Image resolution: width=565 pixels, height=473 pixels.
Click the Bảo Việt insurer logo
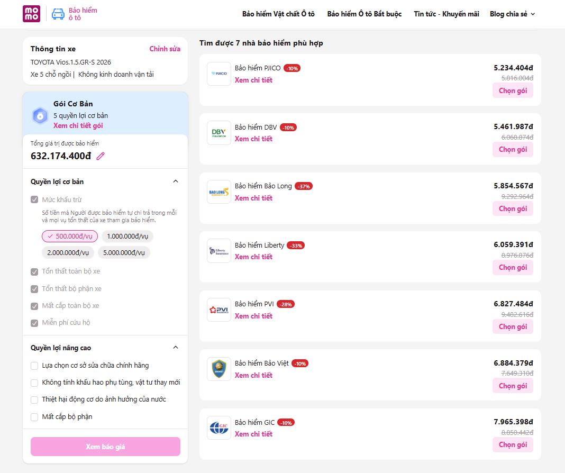pos(218,369)
